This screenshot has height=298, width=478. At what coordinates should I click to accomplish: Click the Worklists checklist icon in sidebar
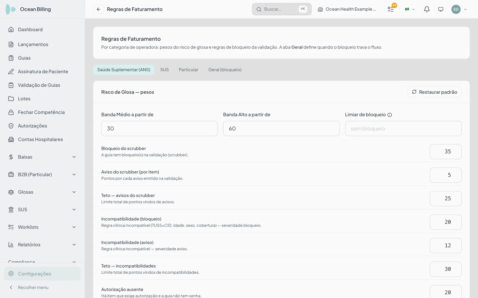pyautogui.click(x=11, y=227)
